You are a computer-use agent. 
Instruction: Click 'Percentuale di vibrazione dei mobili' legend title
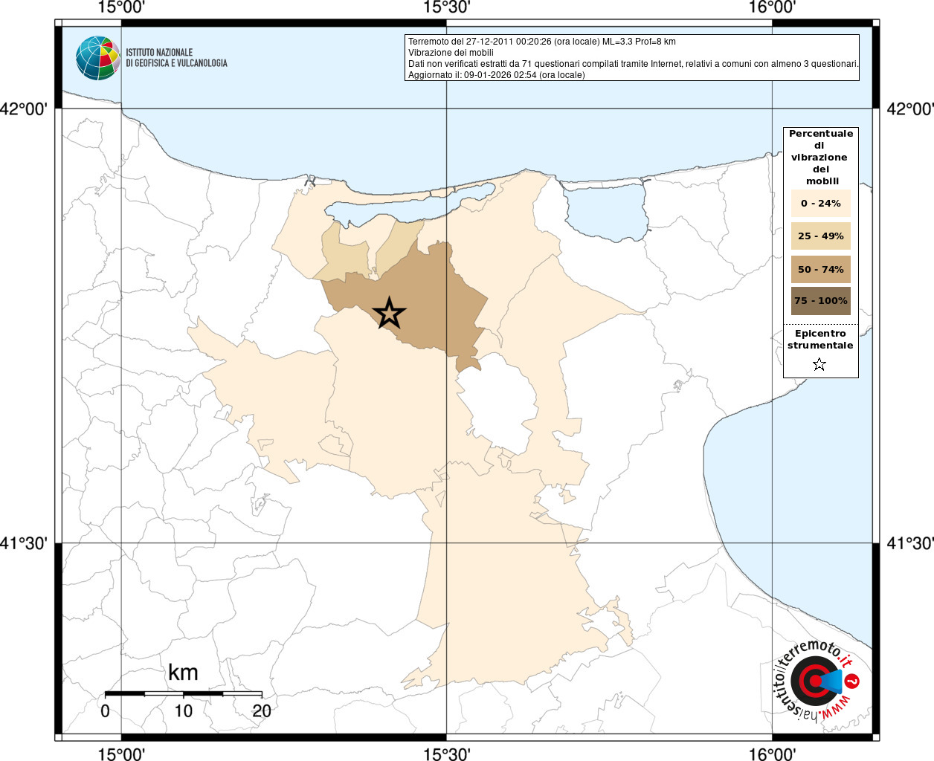click(x=821, y=157)
